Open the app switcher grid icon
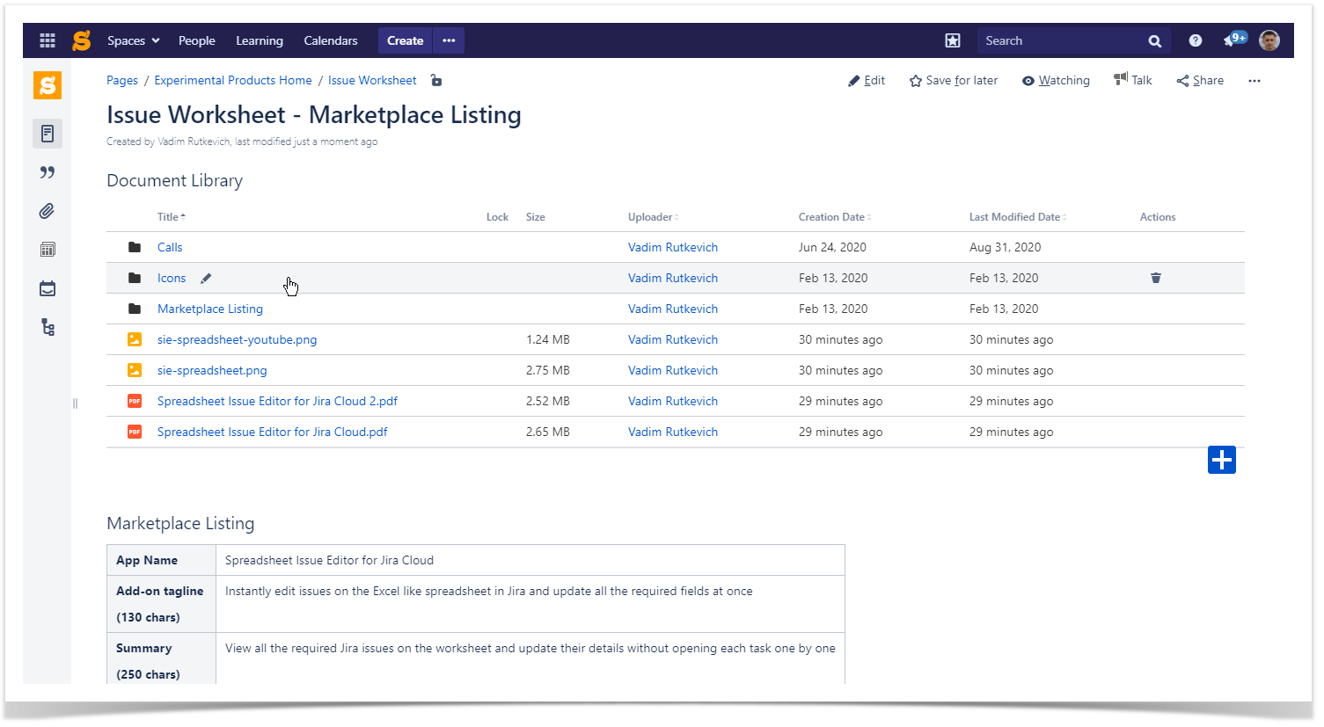The height and width of the screenshot is (727, 1324). 48,40
